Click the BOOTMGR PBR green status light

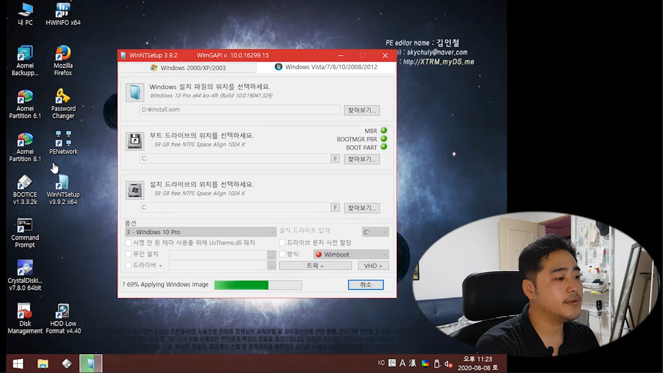click(x=384, y=139)
